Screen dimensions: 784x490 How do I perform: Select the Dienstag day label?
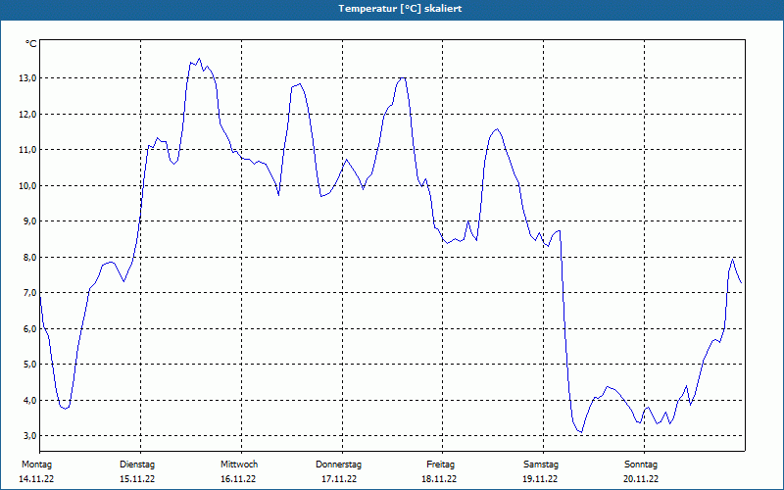[x=137, y=465]
